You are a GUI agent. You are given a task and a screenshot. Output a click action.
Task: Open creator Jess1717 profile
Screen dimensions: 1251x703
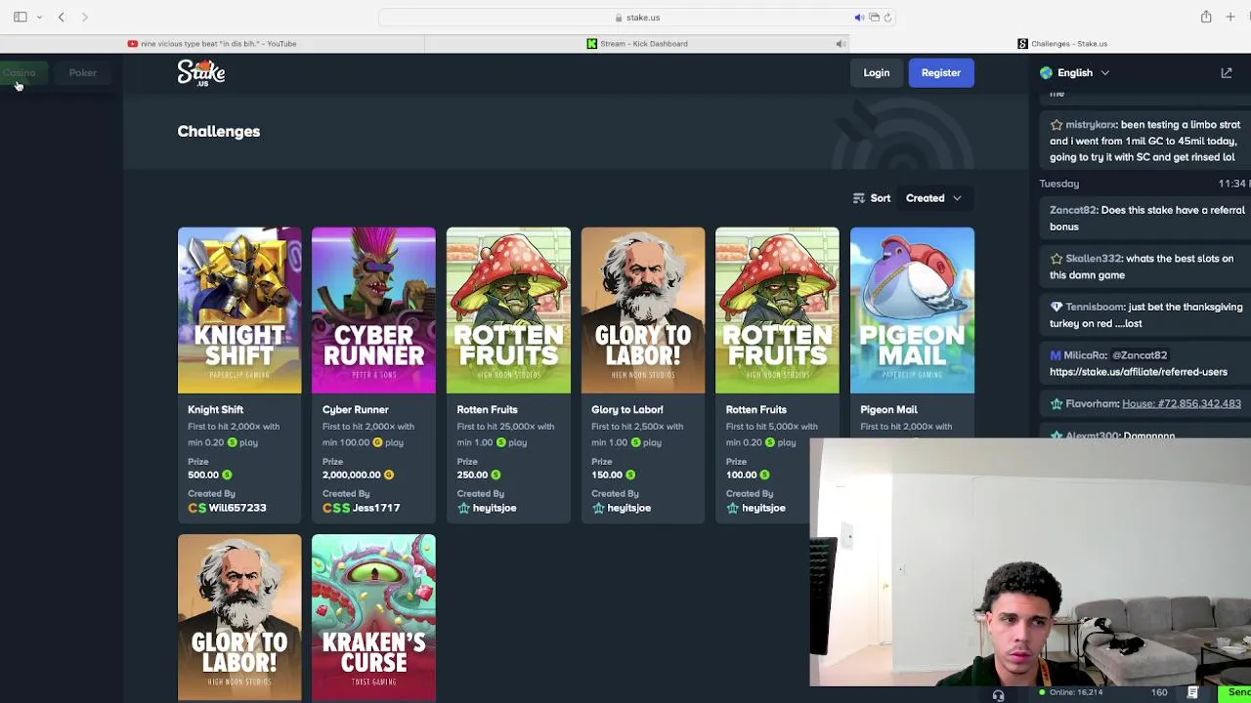375,508
